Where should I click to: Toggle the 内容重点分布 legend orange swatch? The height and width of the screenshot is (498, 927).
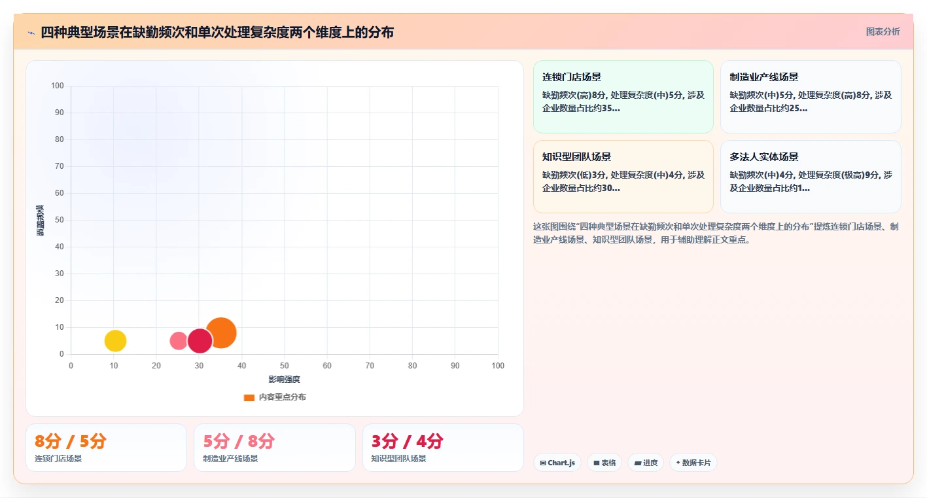tap(249, 397)
